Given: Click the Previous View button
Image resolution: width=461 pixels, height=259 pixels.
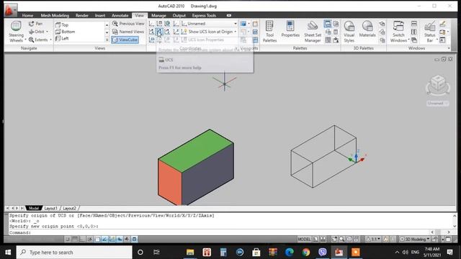Looking at the screenshot, I should [x=128, y=24].
